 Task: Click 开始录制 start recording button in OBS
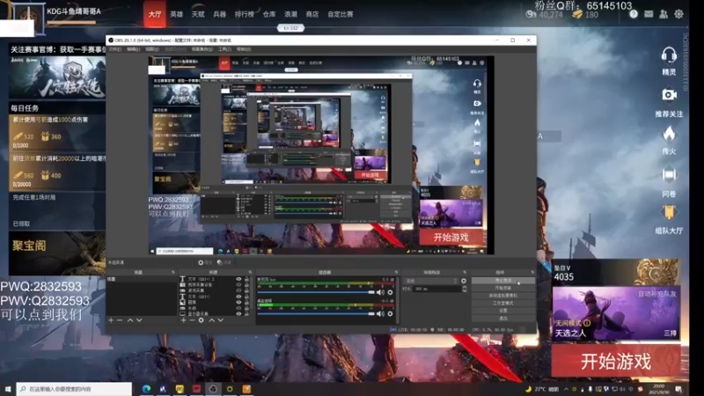pyautogui.click(x=502, y=288)
